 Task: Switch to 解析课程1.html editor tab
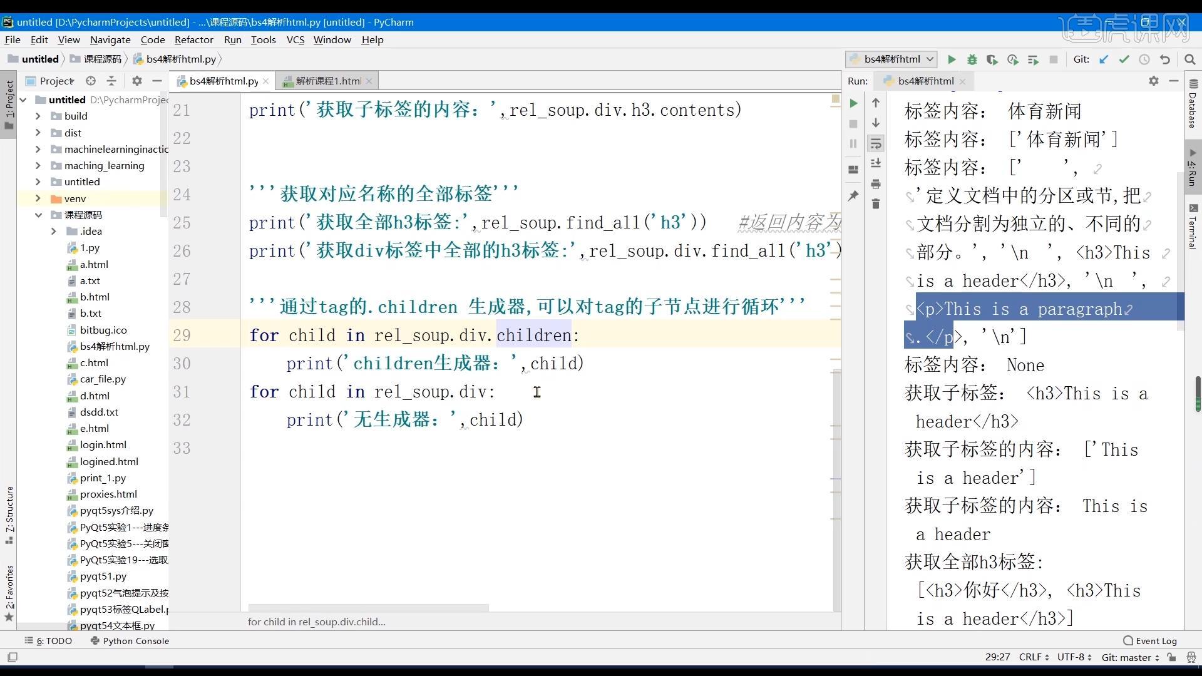click(x=327, y=81)
